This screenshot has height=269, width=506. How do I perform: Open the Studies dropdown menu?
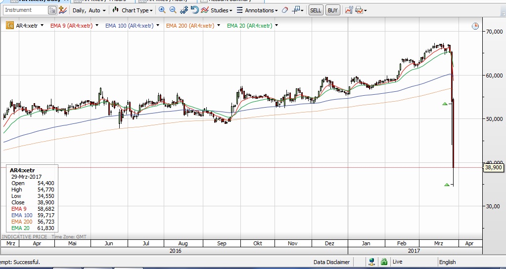pos(222,10)
